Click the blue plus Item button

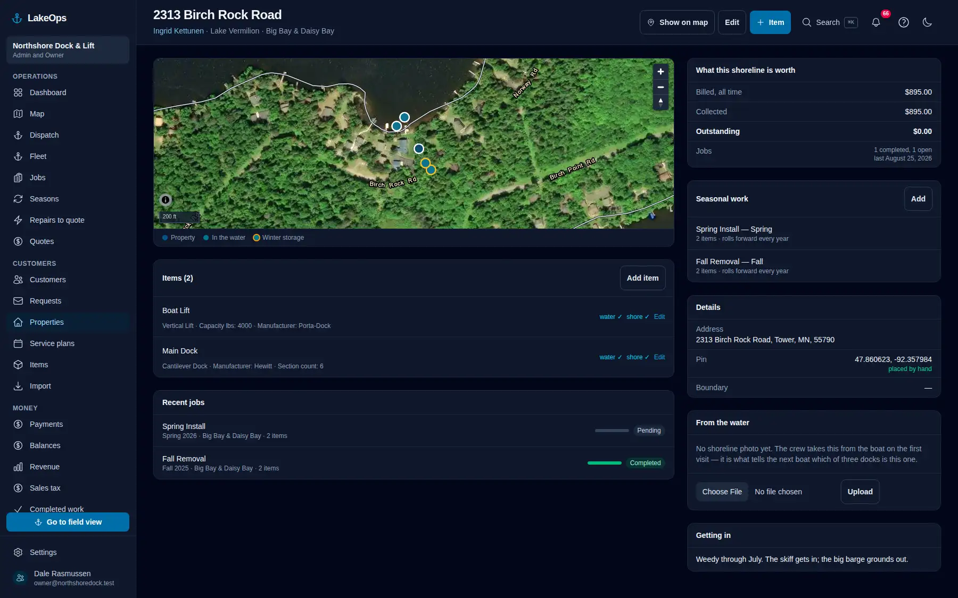tap(770, 22)
